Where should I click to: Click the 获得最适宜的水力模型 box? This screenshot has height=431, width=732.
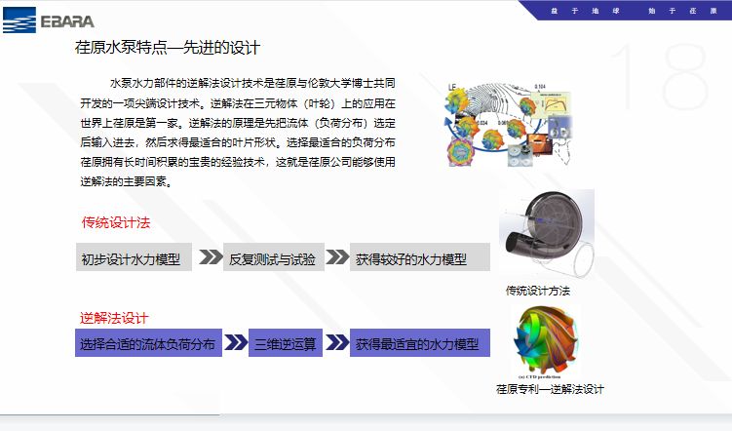click(x=418, y=344)
